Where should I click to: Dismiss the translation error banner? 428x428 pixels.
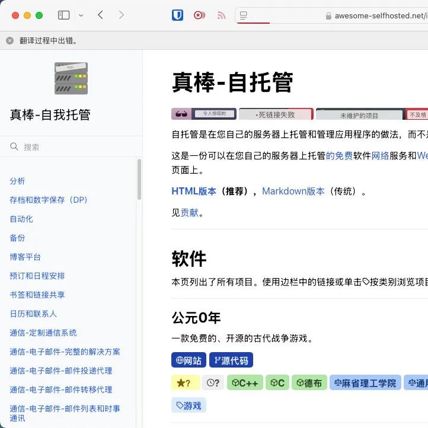10,41
